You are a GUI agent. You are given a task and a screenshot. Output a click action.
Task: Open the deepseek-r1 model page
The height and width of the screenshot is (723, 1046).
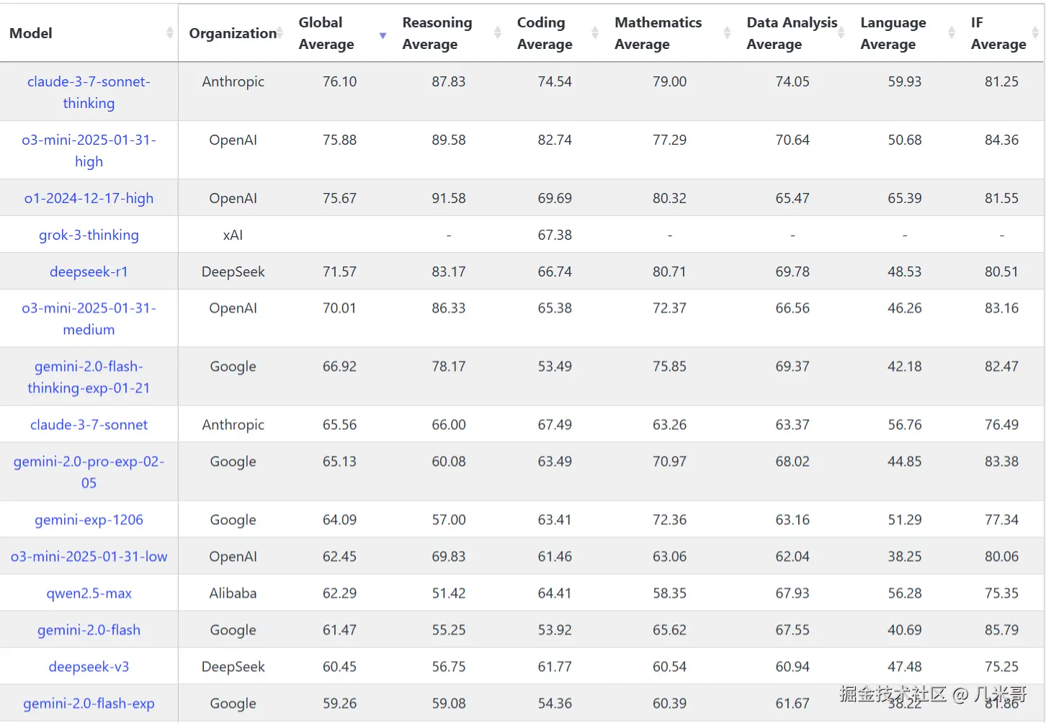point(89,271)
